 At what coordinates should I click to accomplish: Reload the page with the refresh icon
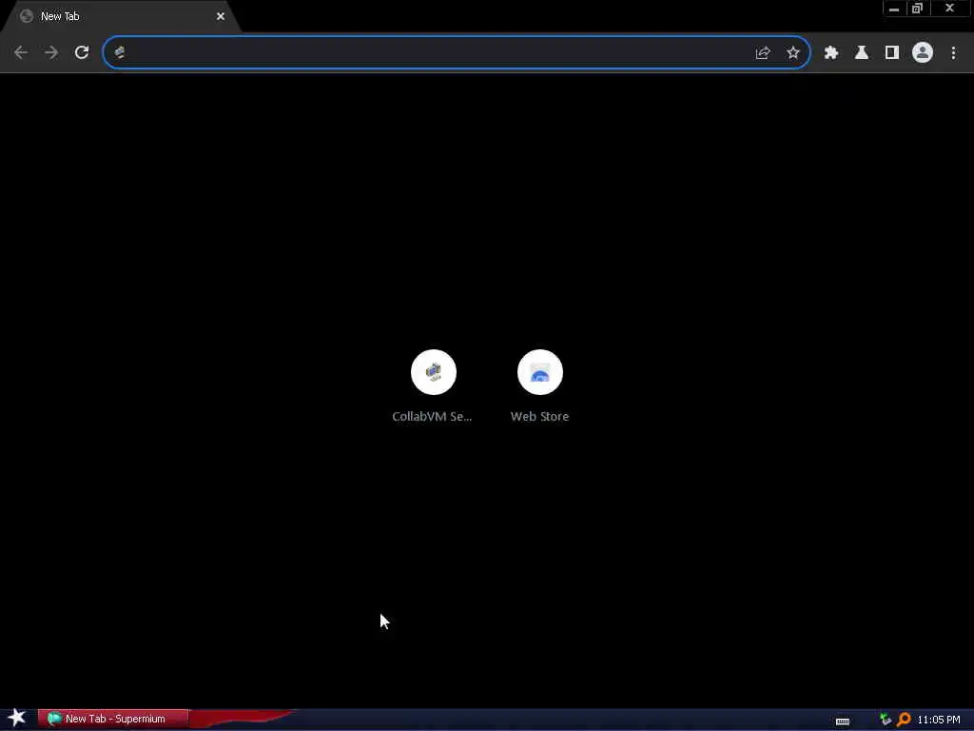82,53
